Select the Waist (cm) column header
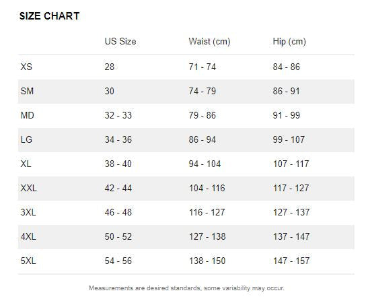The width and height of the screenshot is (370, 299). pyautogui.click(x=209, y=42)
